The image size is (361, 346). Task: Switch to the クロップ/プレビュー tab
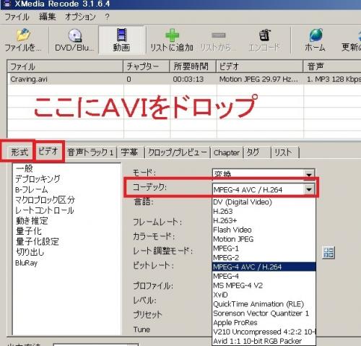178,152
